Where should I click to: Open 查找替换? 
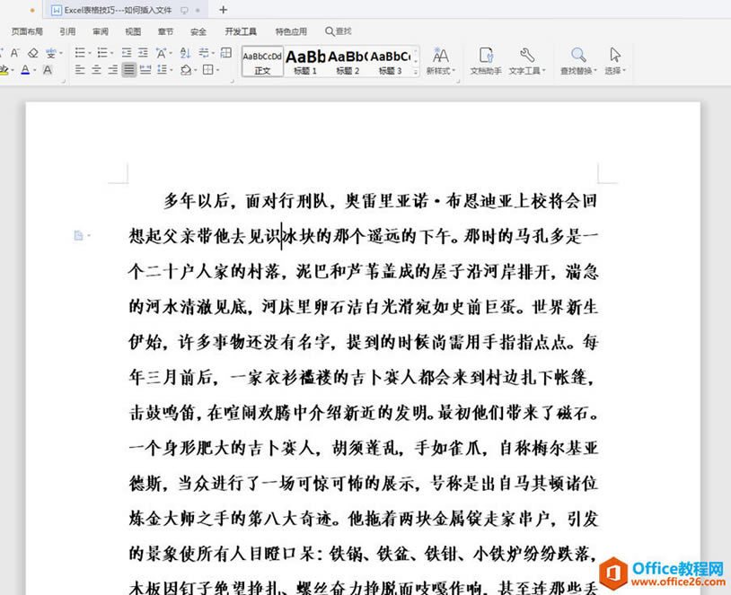[578, 61]
